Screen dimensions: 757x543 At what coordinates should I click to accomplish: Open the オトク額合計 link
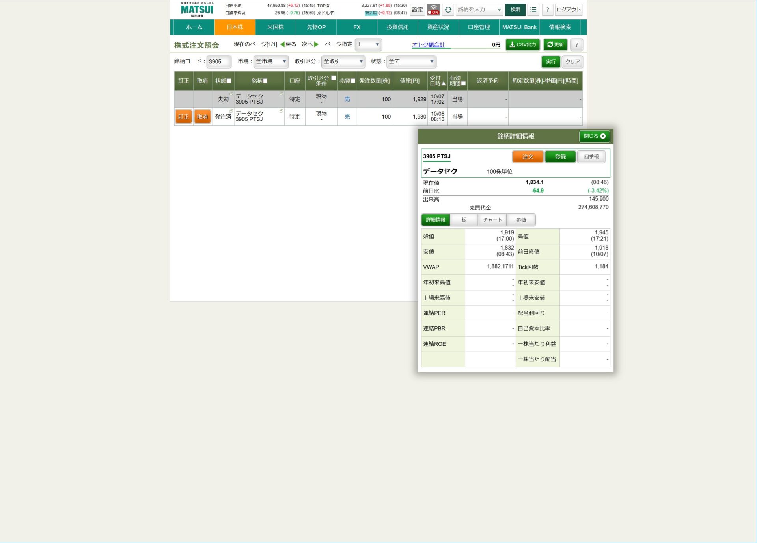click(428, 45)
